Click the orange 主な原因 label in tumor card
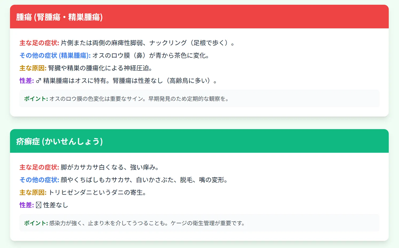This screenshot has width=399, height=248. pyautogui.click(x=33, y=68)
